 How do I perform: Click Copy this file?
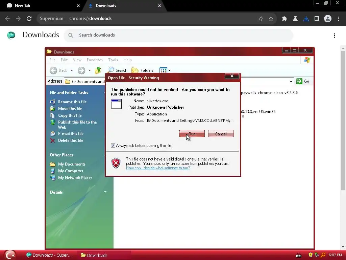pos(70,115)
